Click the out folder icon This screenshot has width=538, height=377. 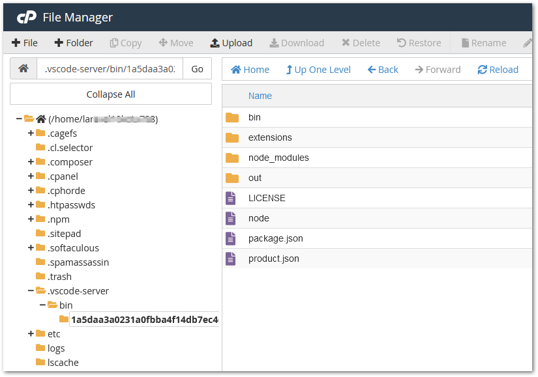(x=232, y=178)
